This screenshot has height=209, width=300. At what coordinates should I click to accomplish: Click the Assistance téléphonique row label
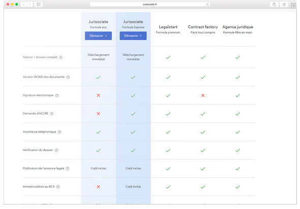(x=40, y=132)
